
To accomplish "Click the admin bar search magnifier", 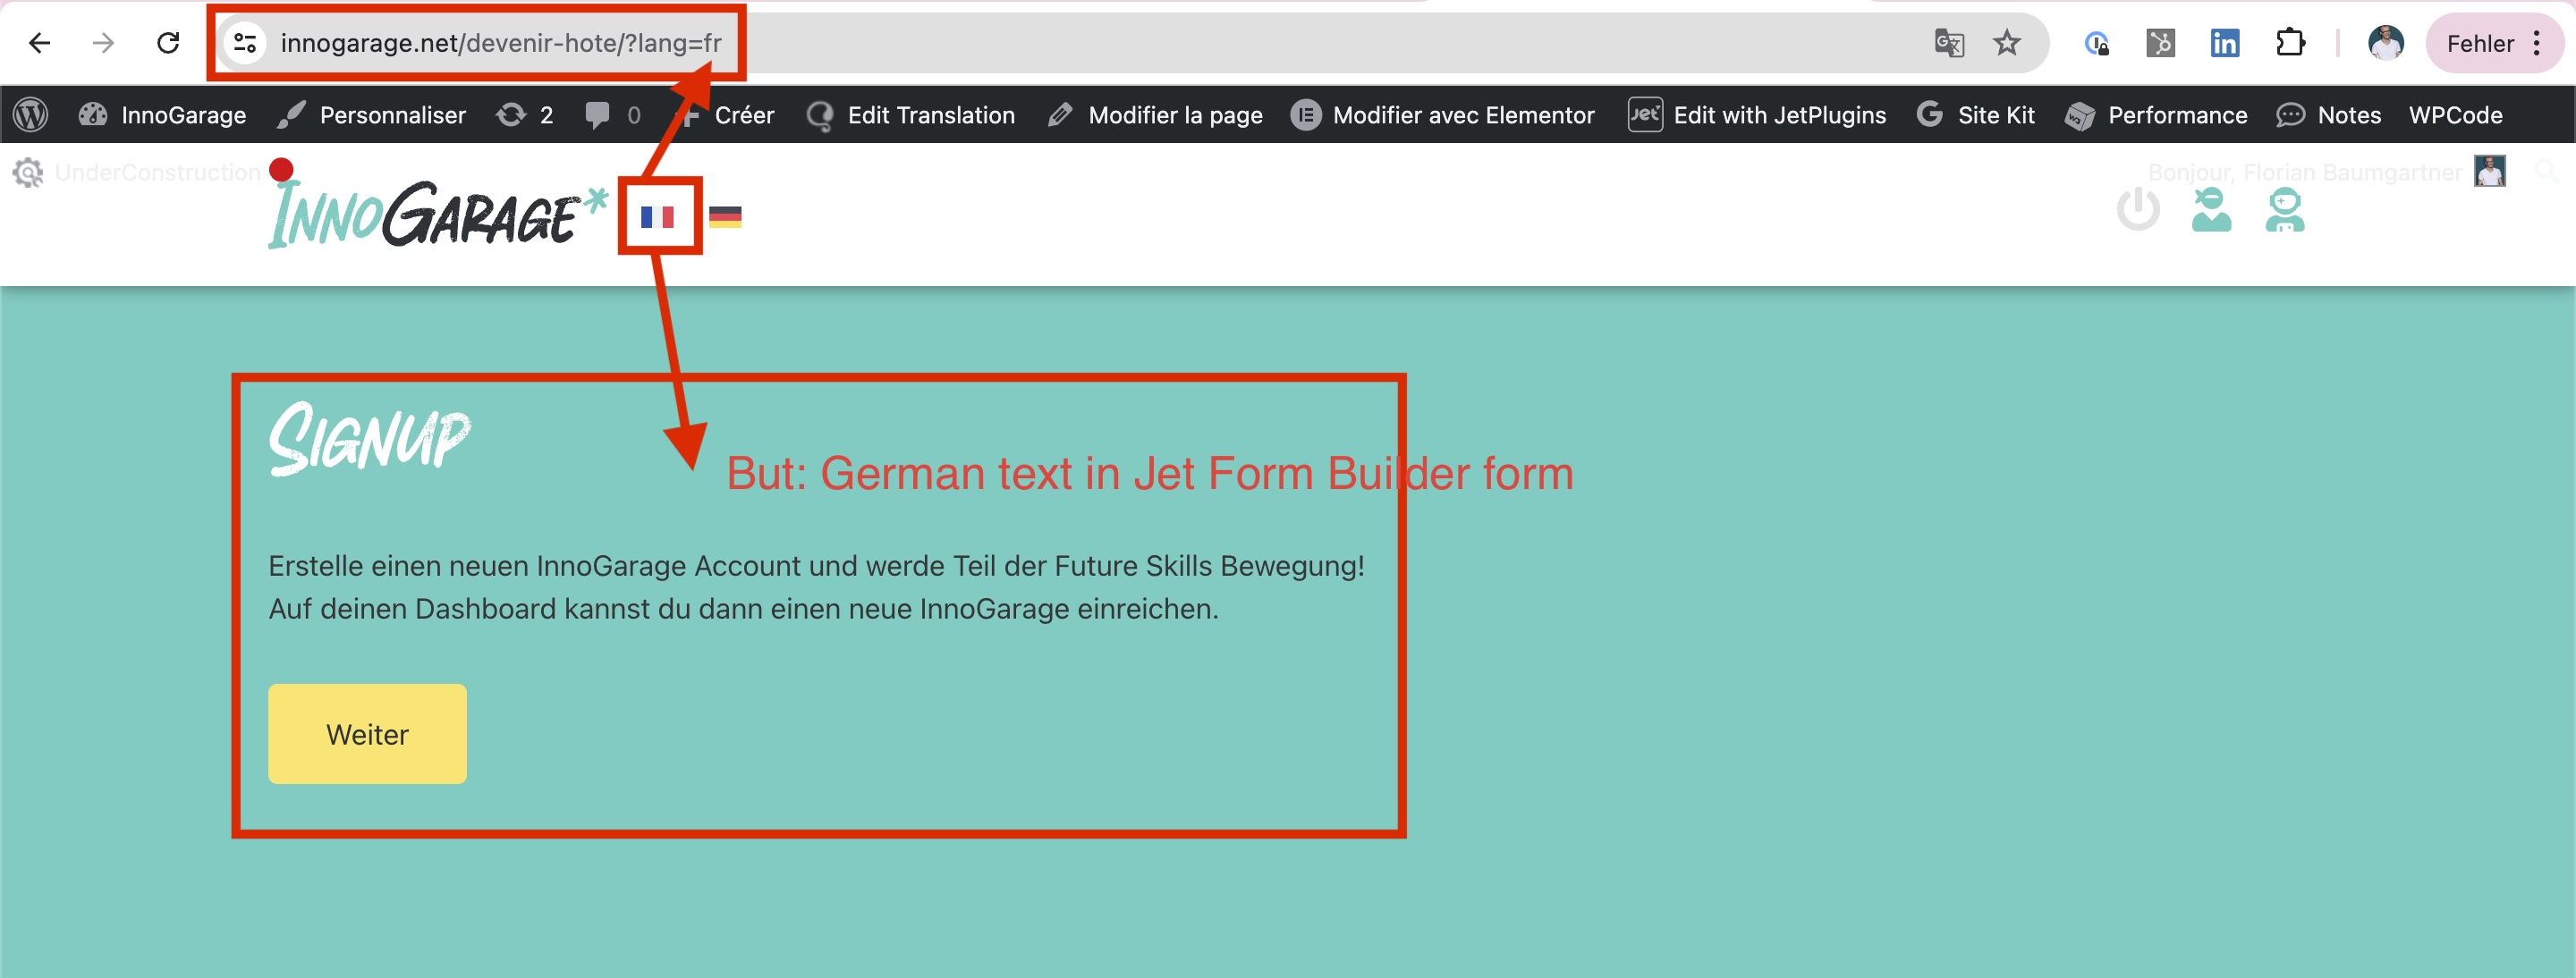I will coord(2546,172).
